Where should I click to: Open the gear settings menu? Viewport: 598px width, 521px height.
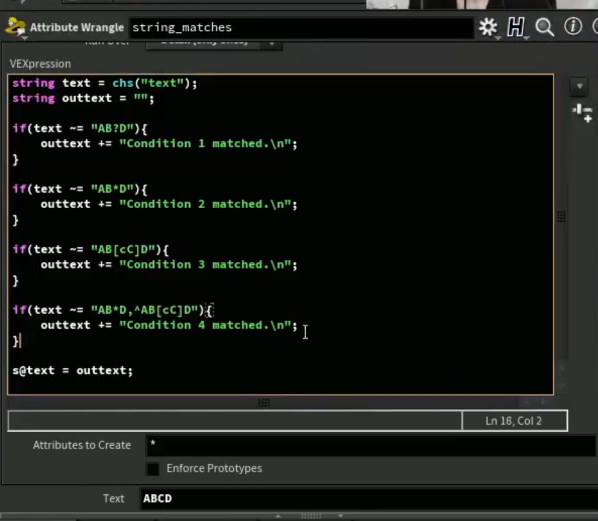[488, 27]
